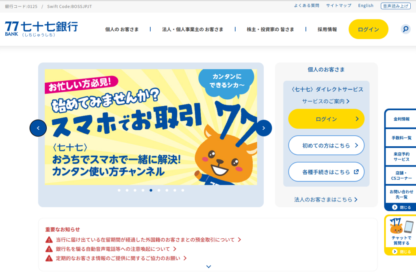Screen dimensions: 416x276
Task: Close the chat widget with 閉じる
Action: pyautogui.click(x=401, y=252)
